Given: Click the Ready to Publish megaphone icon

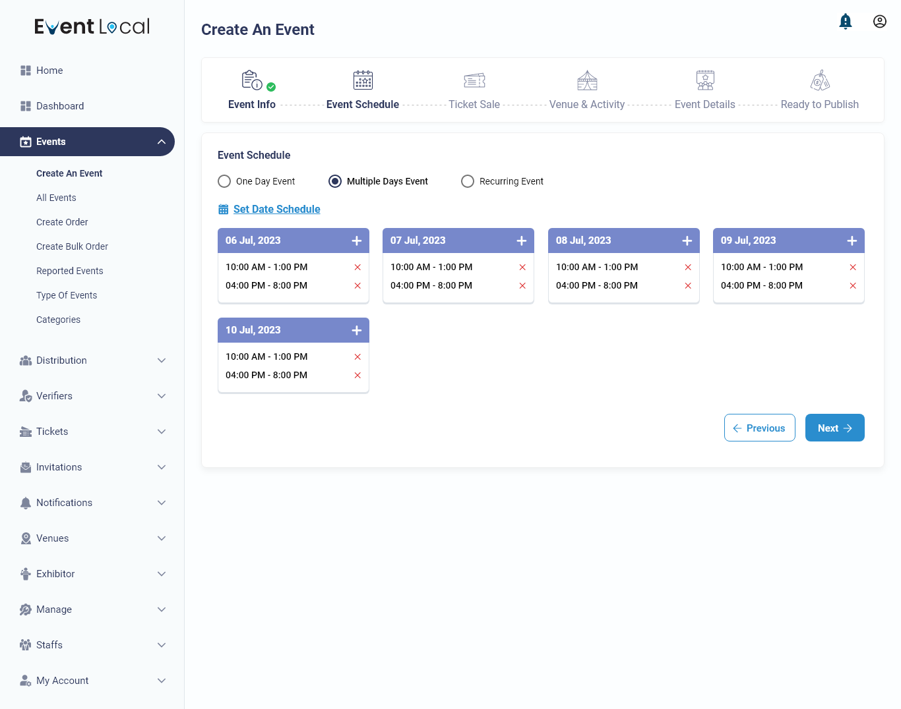Looking at the screenshot, I should 820,80.
